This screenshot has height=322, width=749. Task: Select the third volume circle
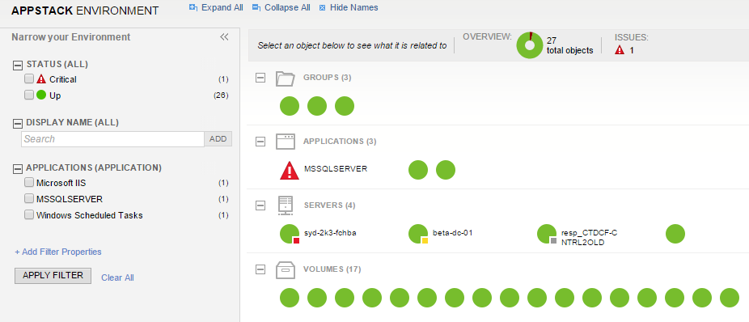[x=345, y=298]
